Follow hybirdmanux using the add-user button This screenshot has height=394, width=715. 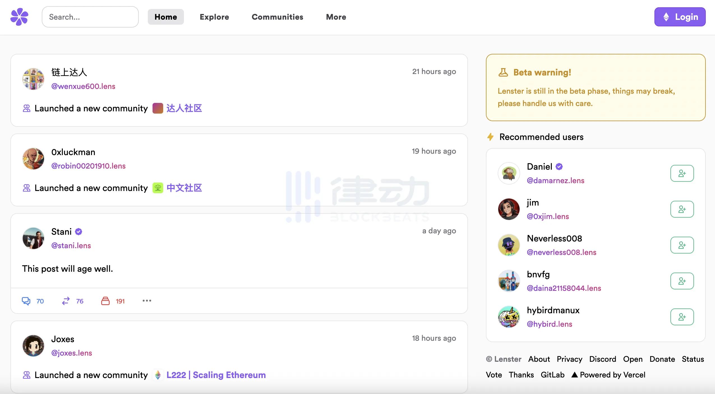pos(682,317)
